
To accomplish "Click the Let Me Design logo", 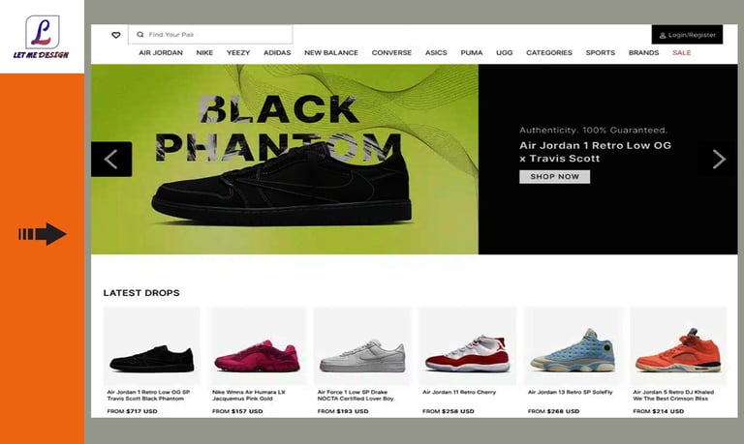I will point(42,37).
